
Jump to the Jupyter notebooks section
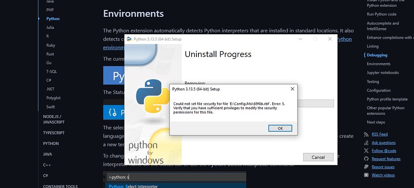[x=382, y=72]
